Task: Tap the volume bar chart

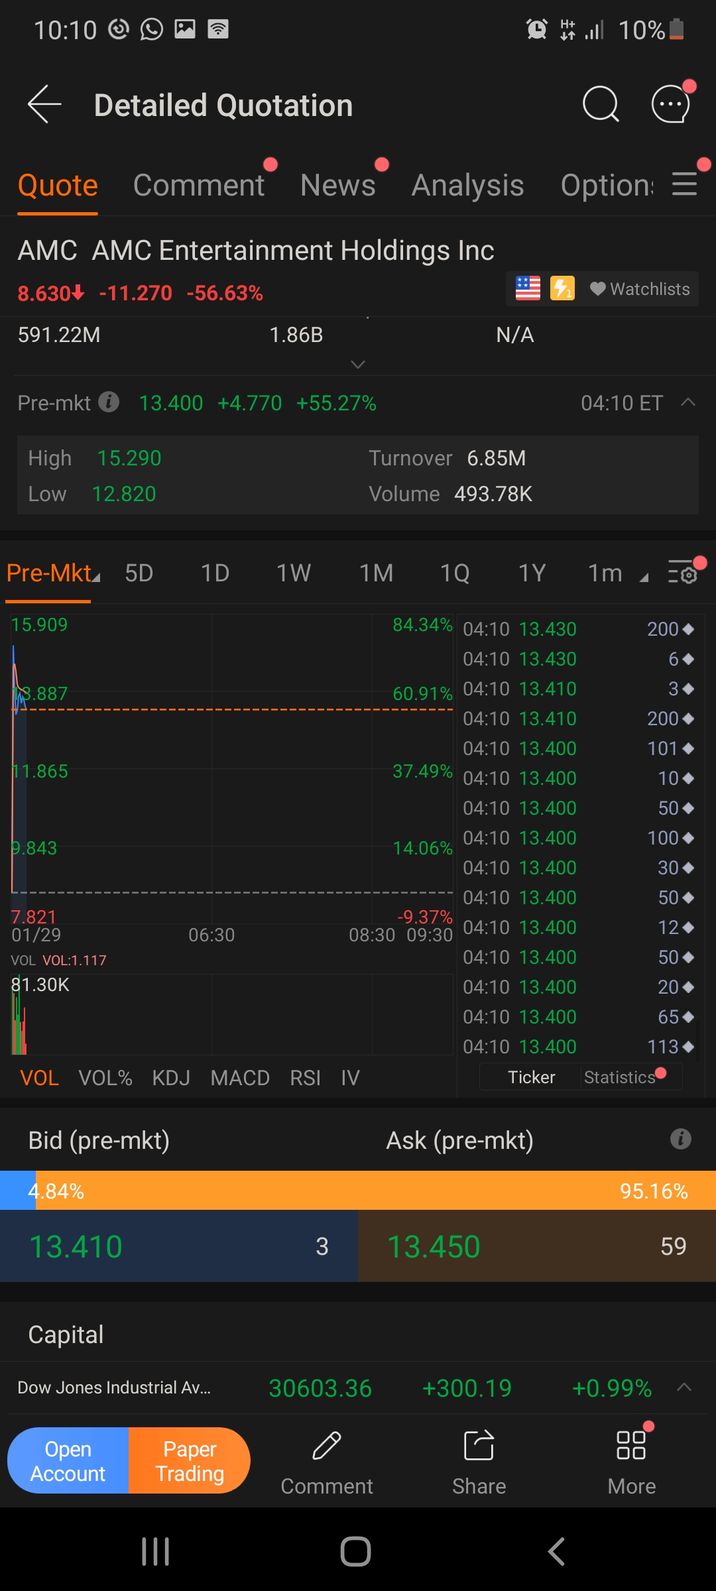Action: (232, 1014)
